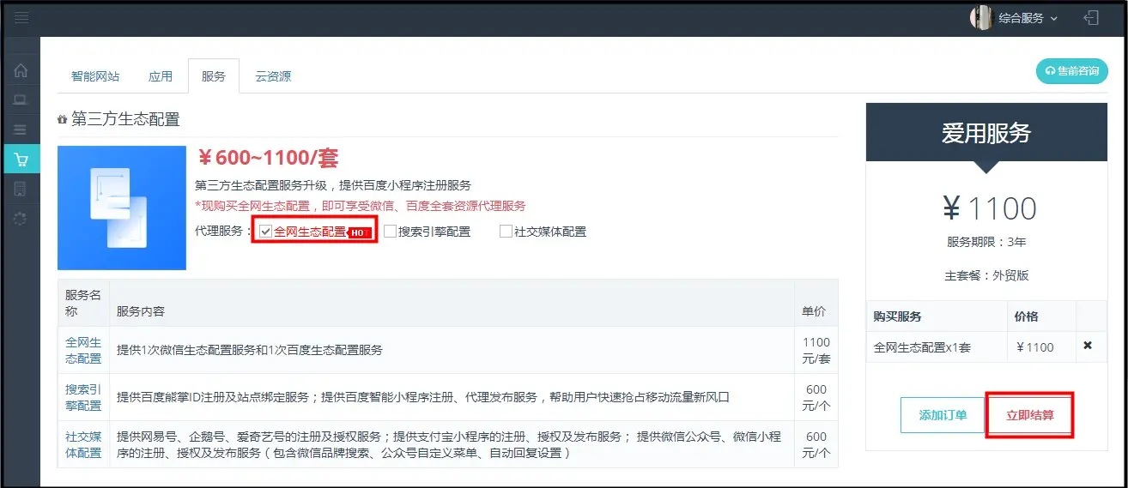
Task: Click the 立即结算 checkout button
Action: 1029,415
